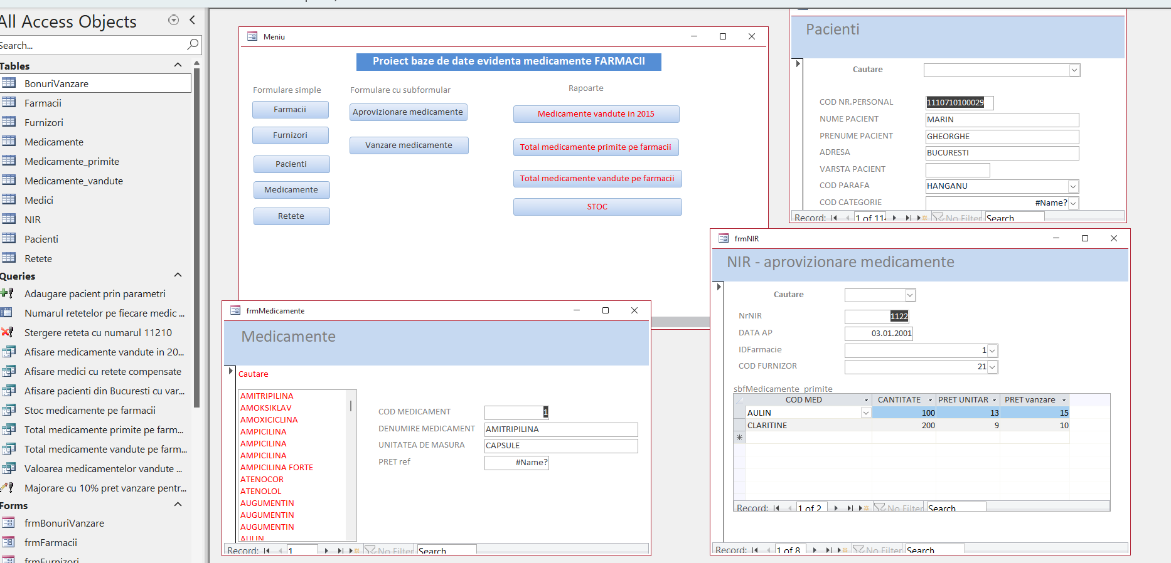Open the IDFarmacie dropdown list

click(992, 350)
